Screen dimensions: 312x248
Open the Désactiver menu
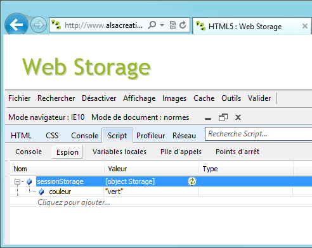(x=99, y=98)
